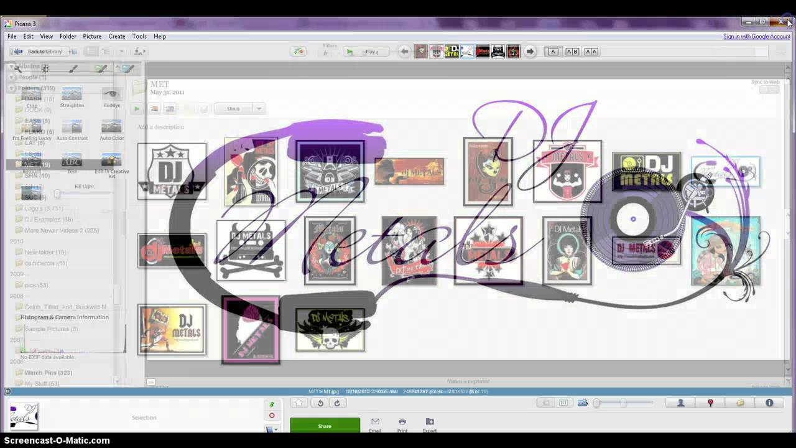Open the Folder menu
Viewport: 796px width, 448px height.
(x=68, y=37)
